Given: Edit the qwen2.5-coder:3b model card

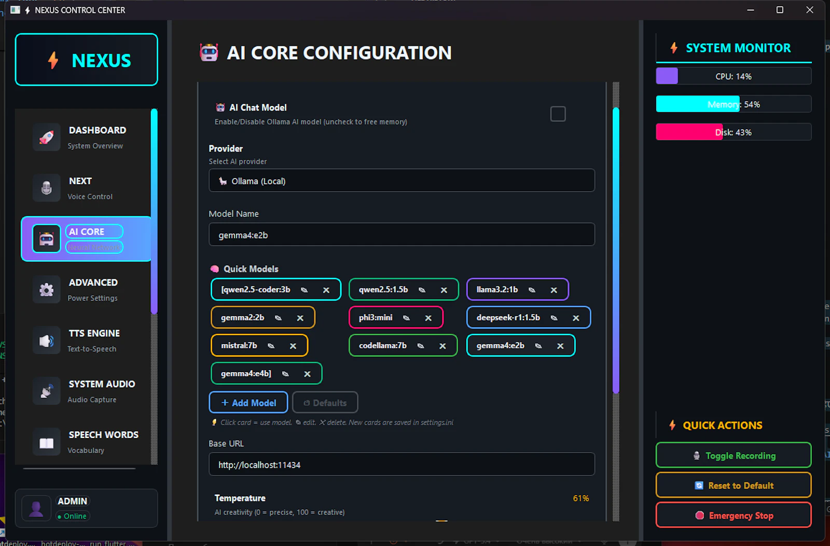Looking at the screenshot, I should [x=305, y=290].
